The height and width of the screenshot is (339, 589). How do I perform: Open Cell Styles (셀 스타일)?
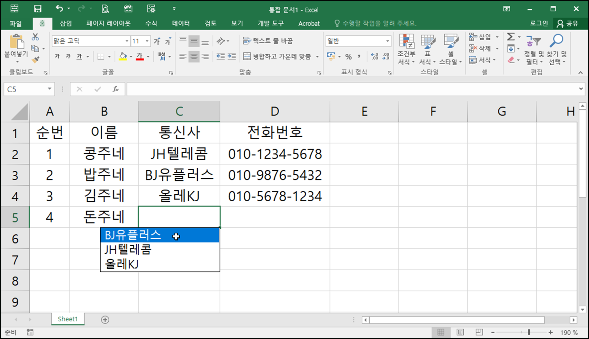coord(450,49)
